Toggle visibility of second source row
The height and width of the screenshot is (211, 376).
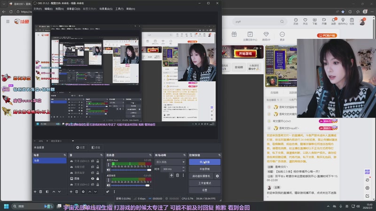(x=93, y=167)
